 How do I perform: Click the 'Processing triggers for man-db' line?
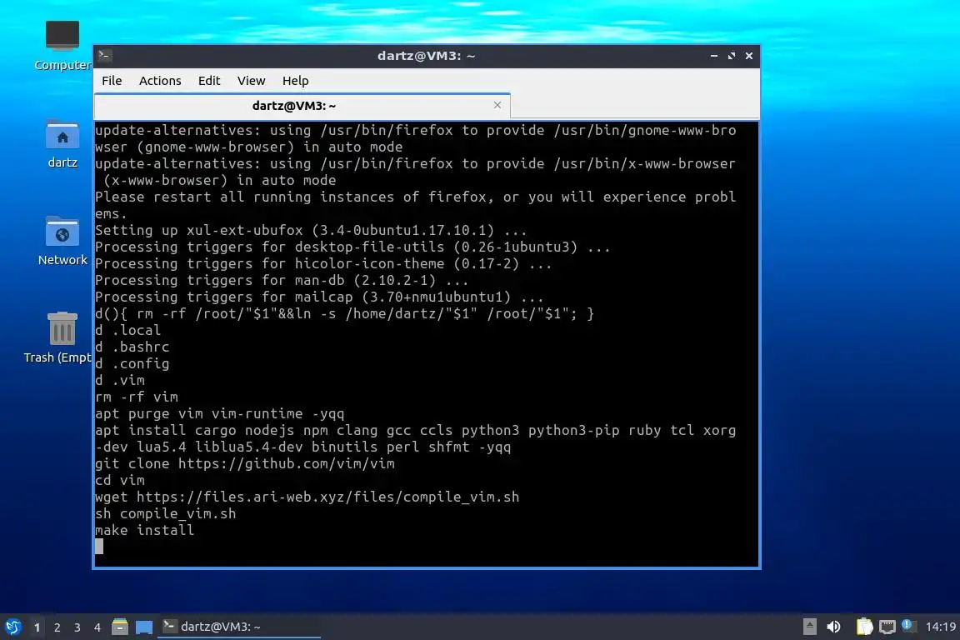coord(282,281)
